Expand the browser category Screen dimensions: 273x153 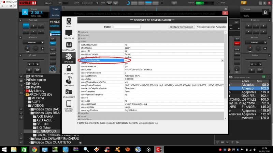[79, 35]
